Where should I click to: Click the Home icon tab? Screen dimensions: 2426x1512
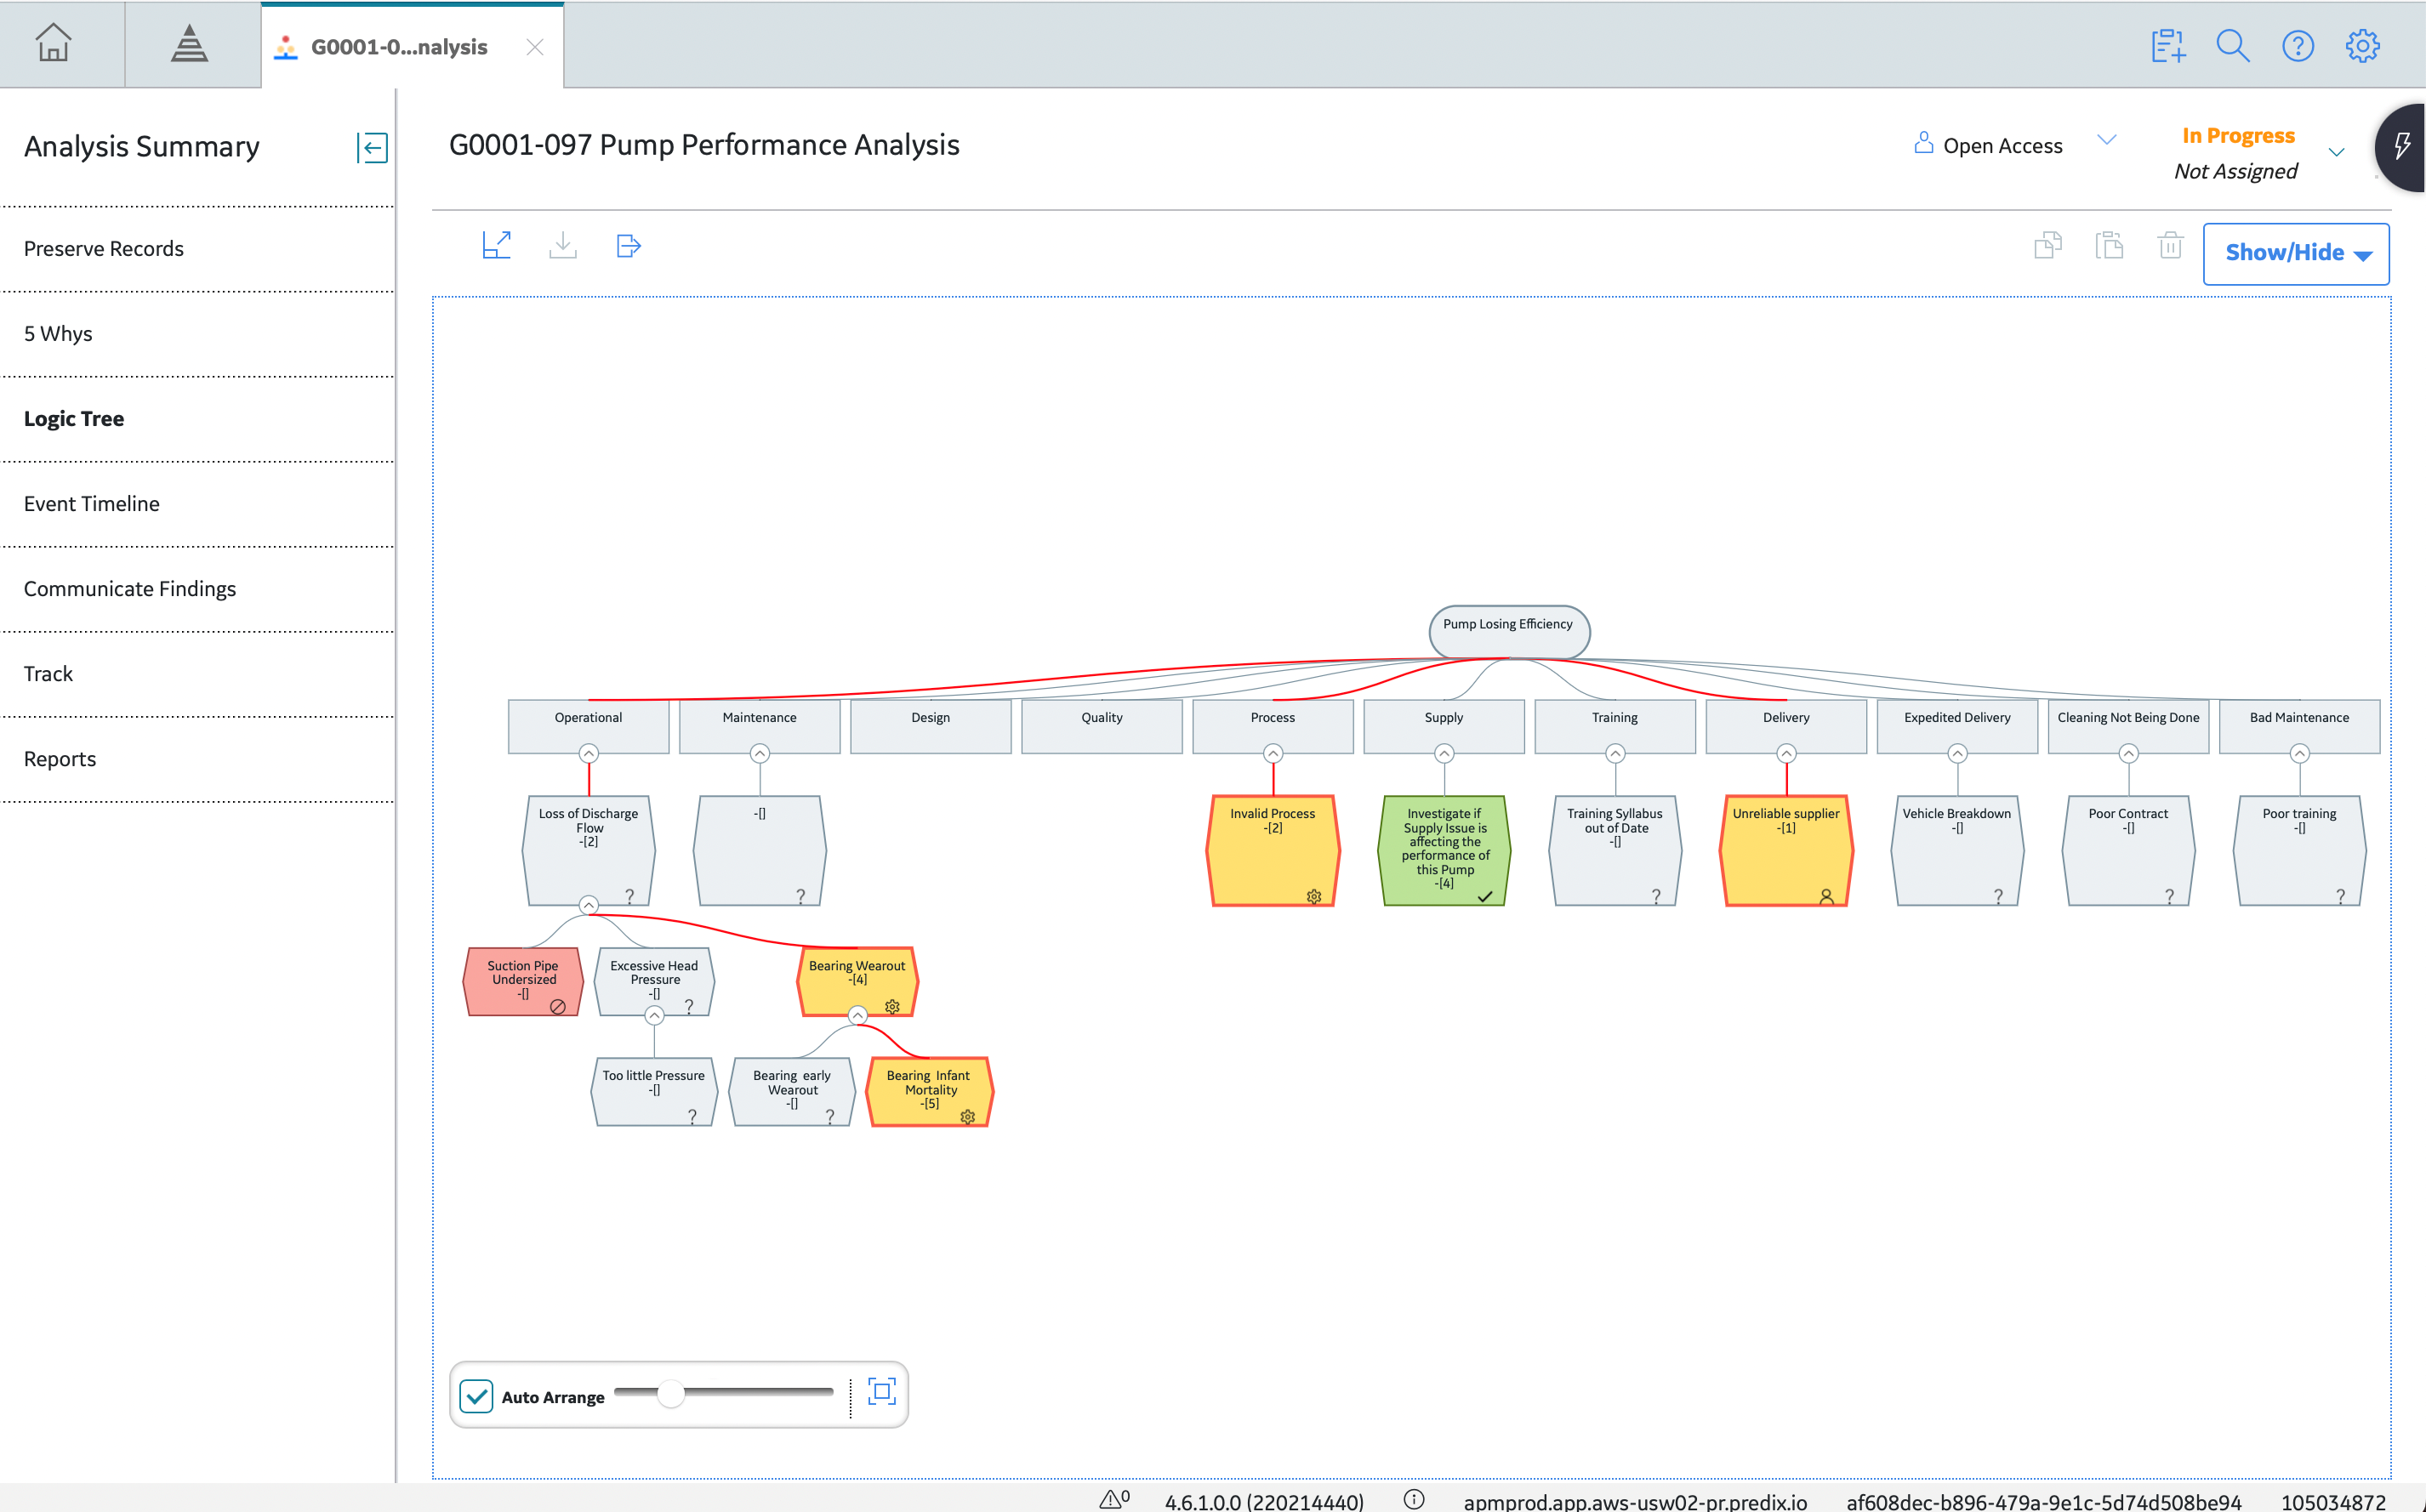coord(53,44)
